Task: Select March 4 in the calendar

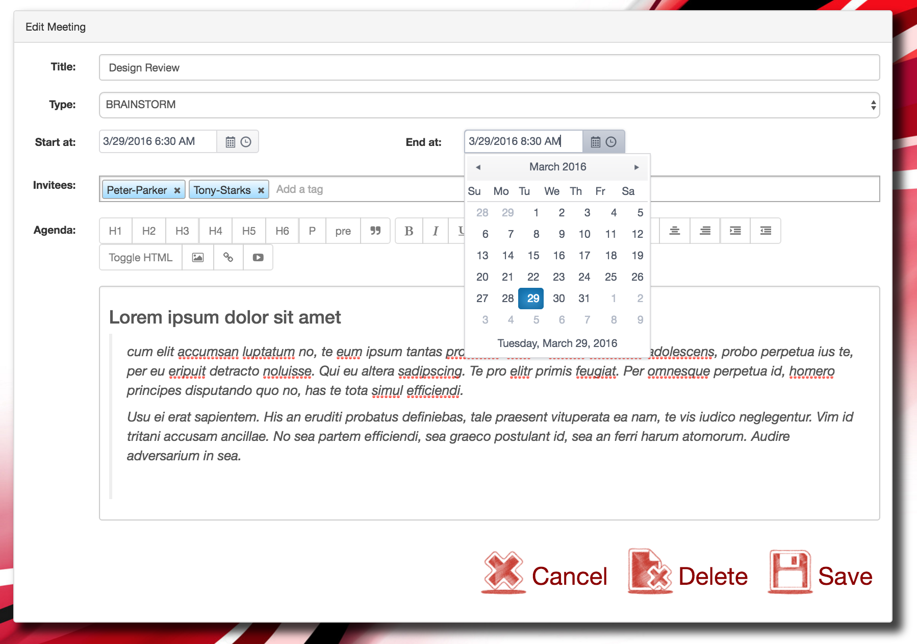Action: [x=614, y=212]
